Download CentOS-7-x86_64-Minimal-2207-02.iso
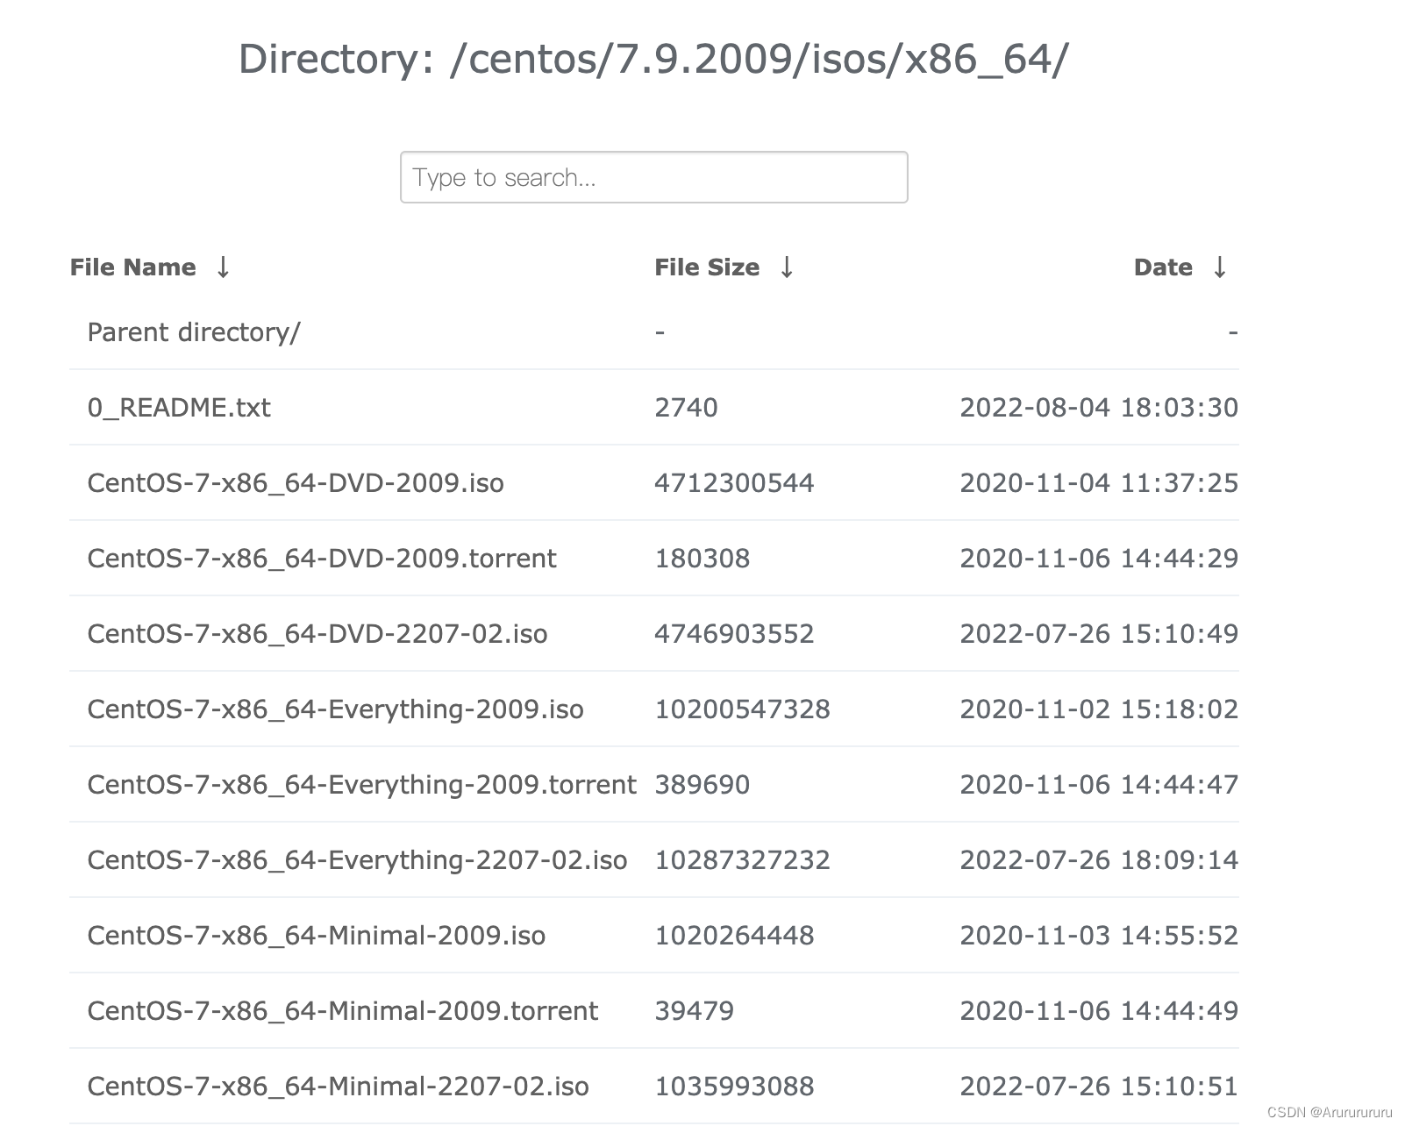This screenshot has height=1126, width=1405. pyautogui.click(x=339, y=1087)
